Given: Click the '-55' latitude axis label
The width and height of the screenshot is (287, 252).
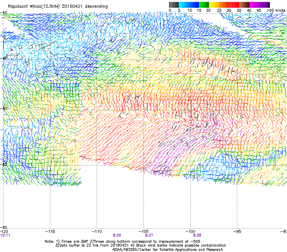Looking at the screenshot, I should point(4,164).
